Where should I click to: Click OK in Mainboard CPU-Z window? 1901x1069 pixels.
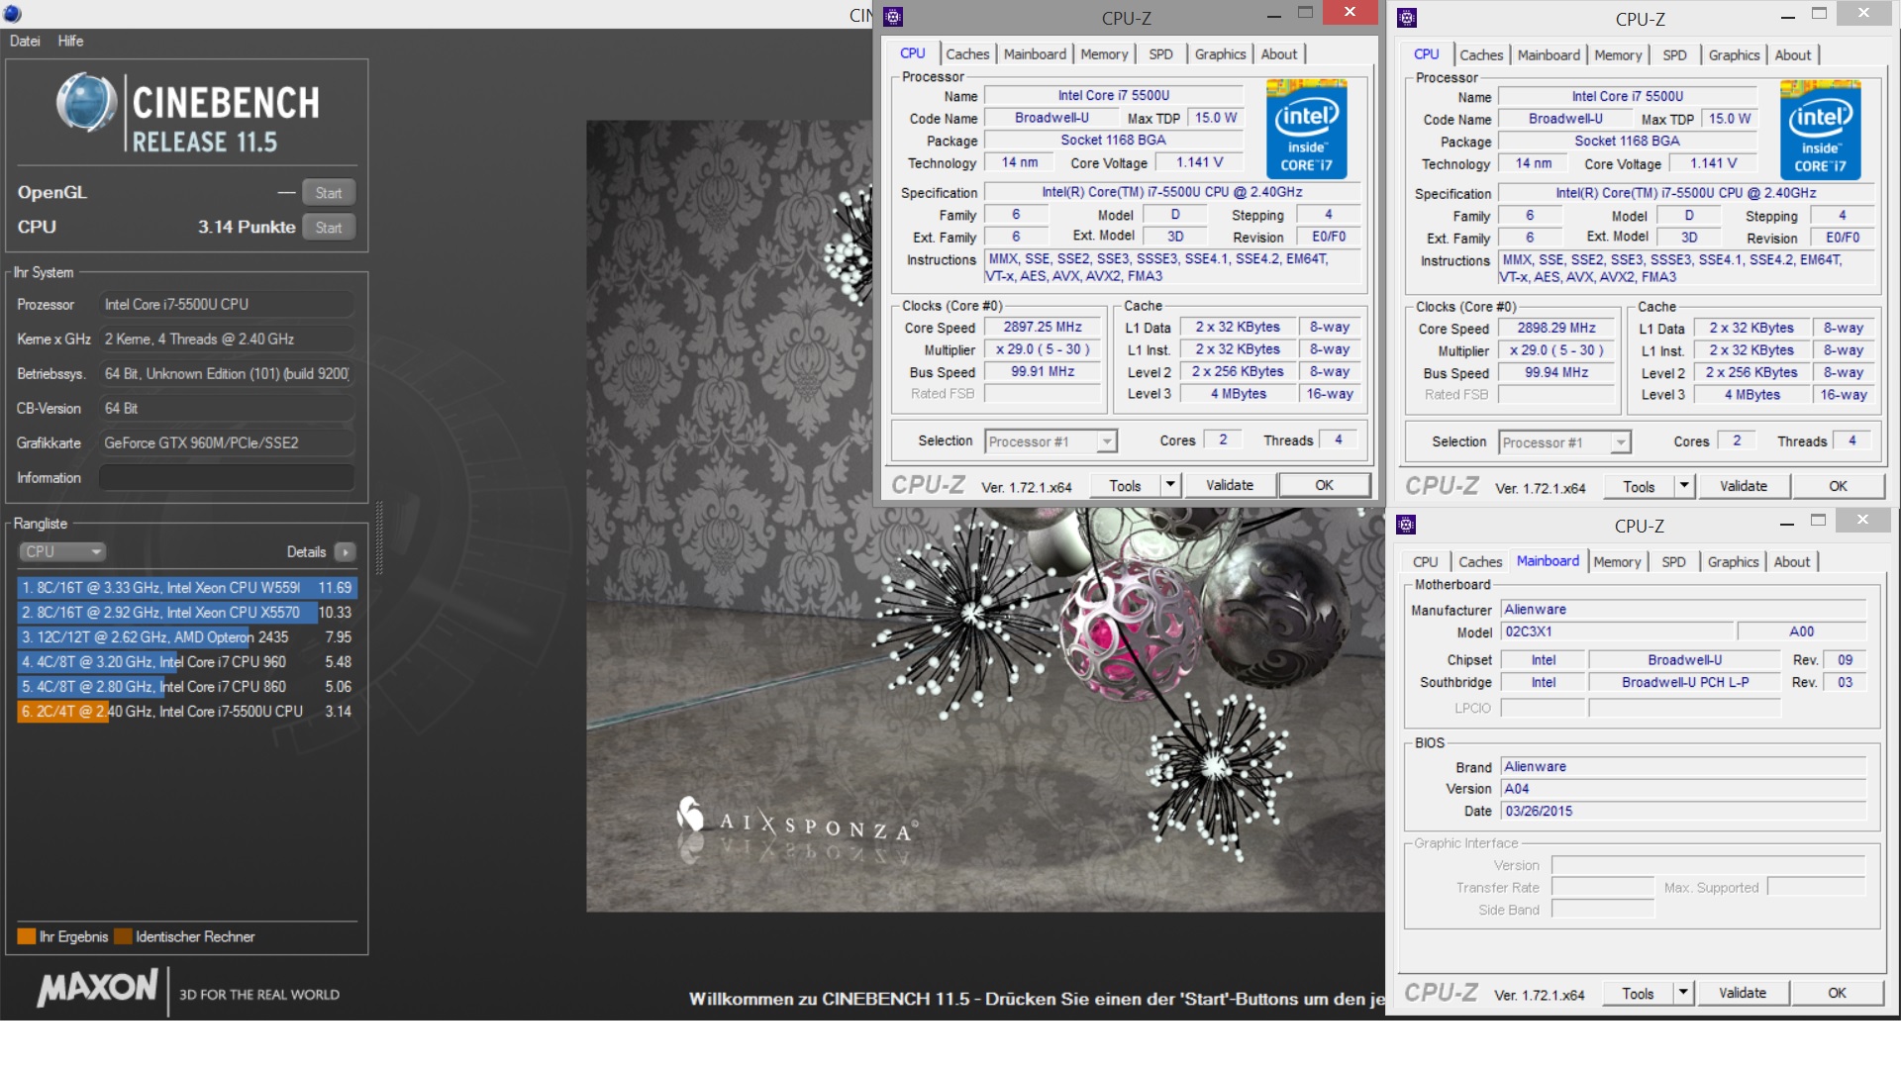tap(1837, 993)
